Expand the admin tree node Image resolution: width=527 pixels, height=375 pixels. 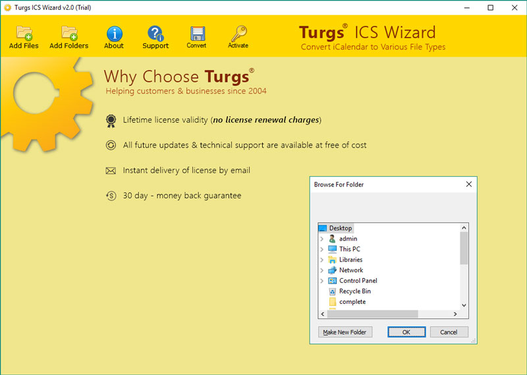(x=321, y=239)
